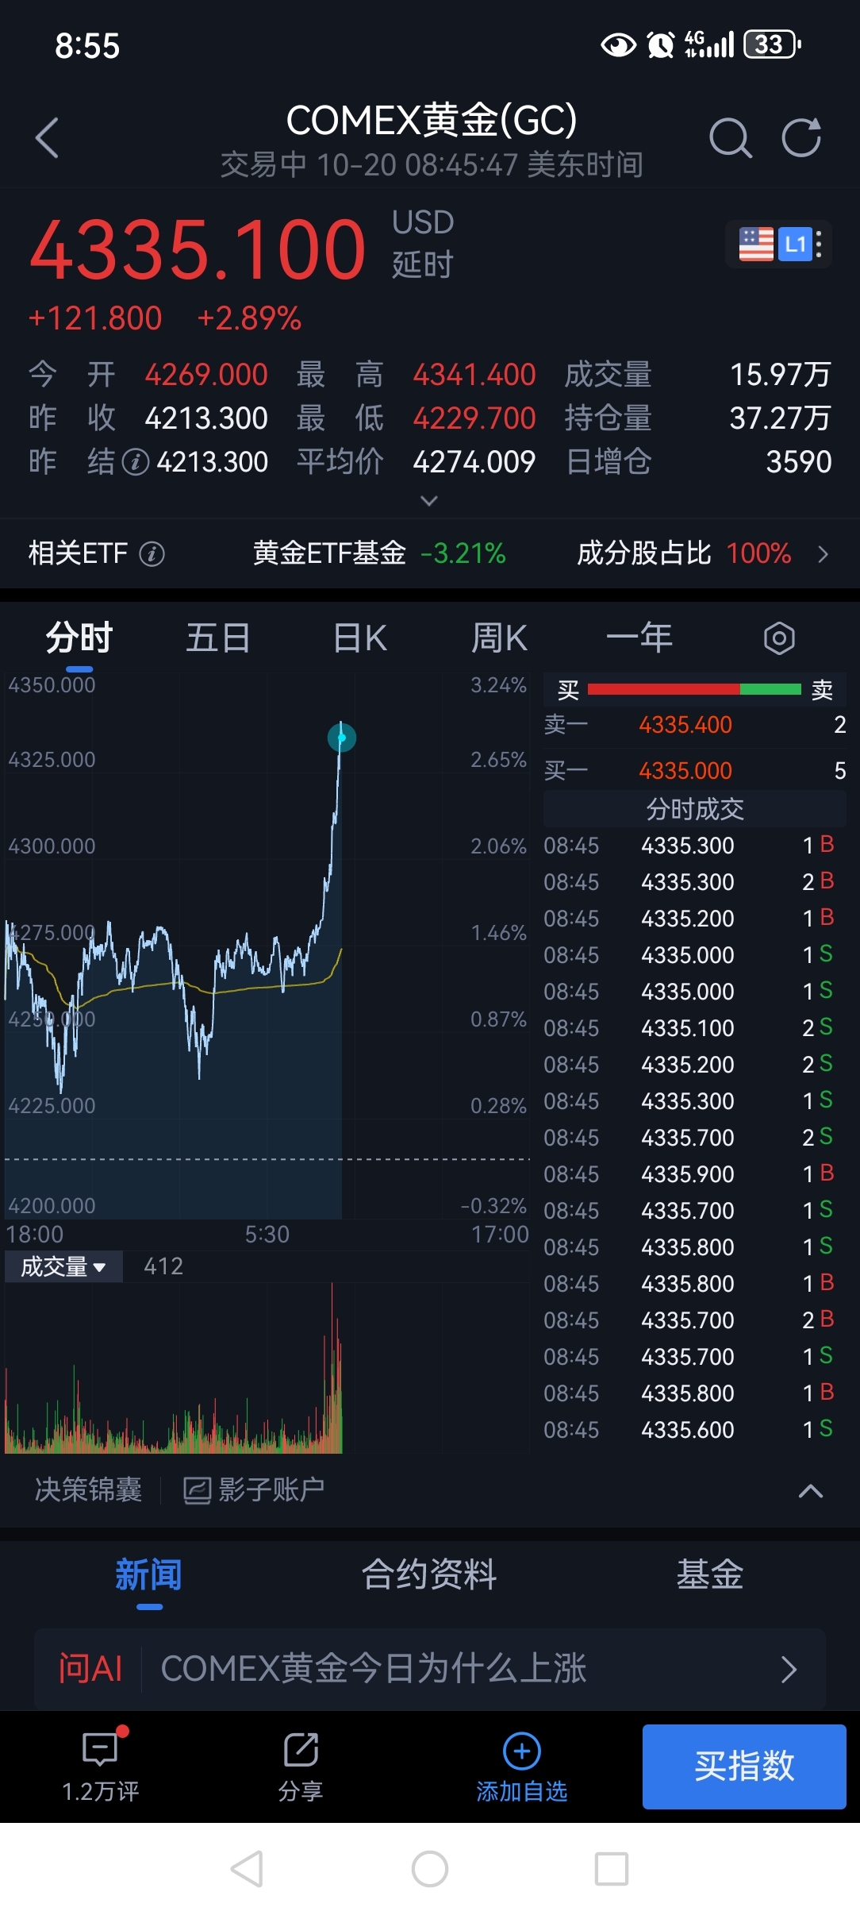860x1915 pixels.
Task: Tap the status bar alarm icon
Action: click(660, 44)
